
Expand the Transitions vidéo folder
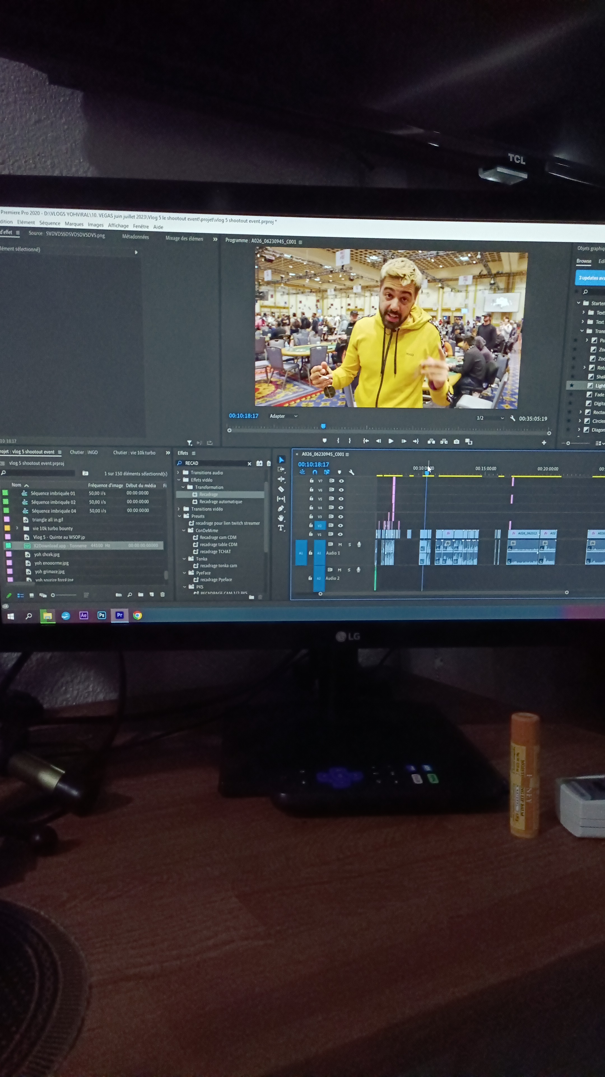coord(179,509)
